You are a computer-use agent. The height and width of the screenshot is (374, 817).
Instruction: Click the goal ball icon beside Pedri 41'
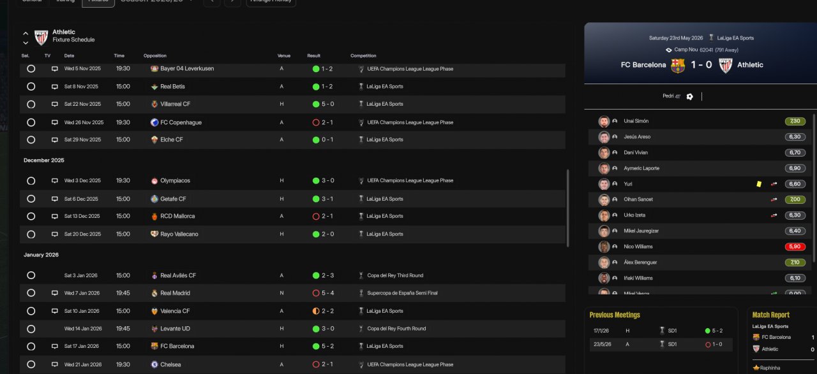pos(689,97)
